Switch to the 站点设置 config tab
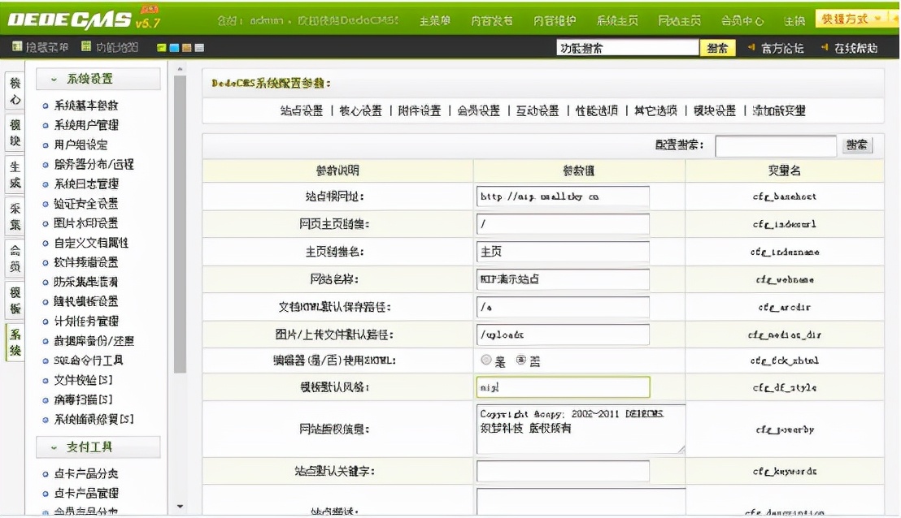The width and height of the screenshot is (901, 518). (x=302, y=110)
